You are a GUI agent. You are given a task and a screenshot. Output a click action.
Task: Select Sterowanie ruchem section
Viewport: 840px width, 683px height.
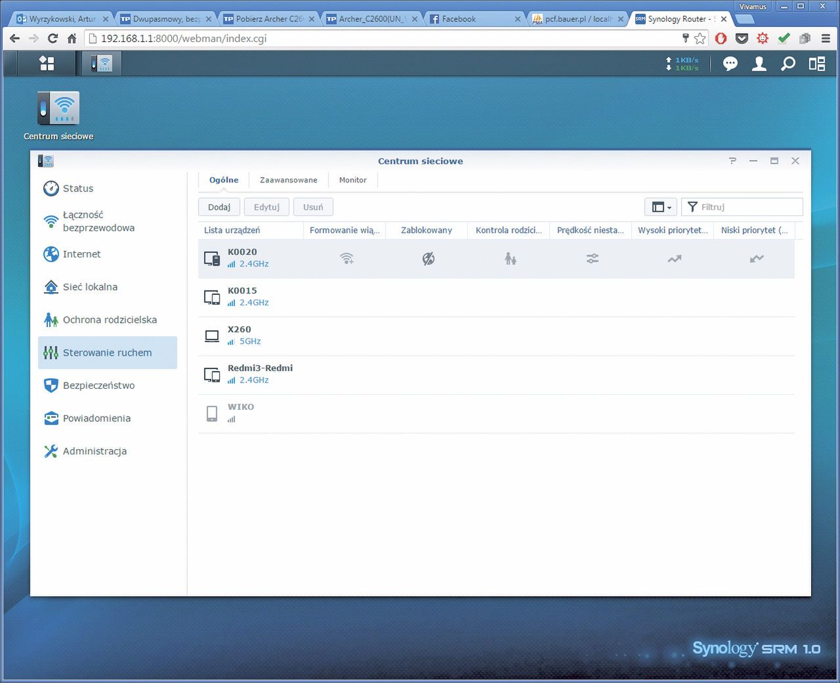click(108, 353)
